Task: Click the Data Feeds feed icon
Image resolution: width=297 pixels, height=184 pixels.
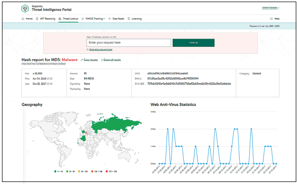Action: [110, 19]
